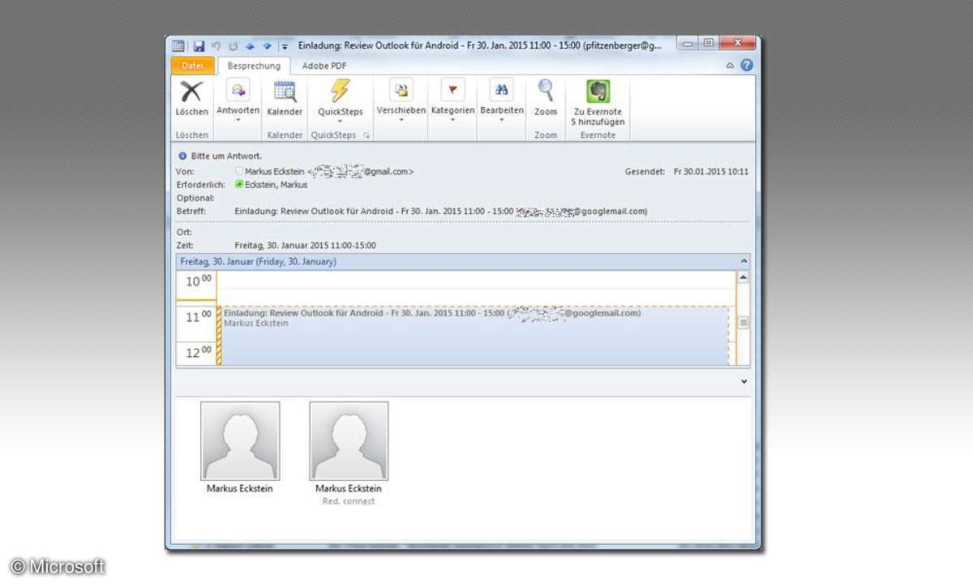Click the calendar preview scrollbar thumb
The image size is (973, 584).
744,323
